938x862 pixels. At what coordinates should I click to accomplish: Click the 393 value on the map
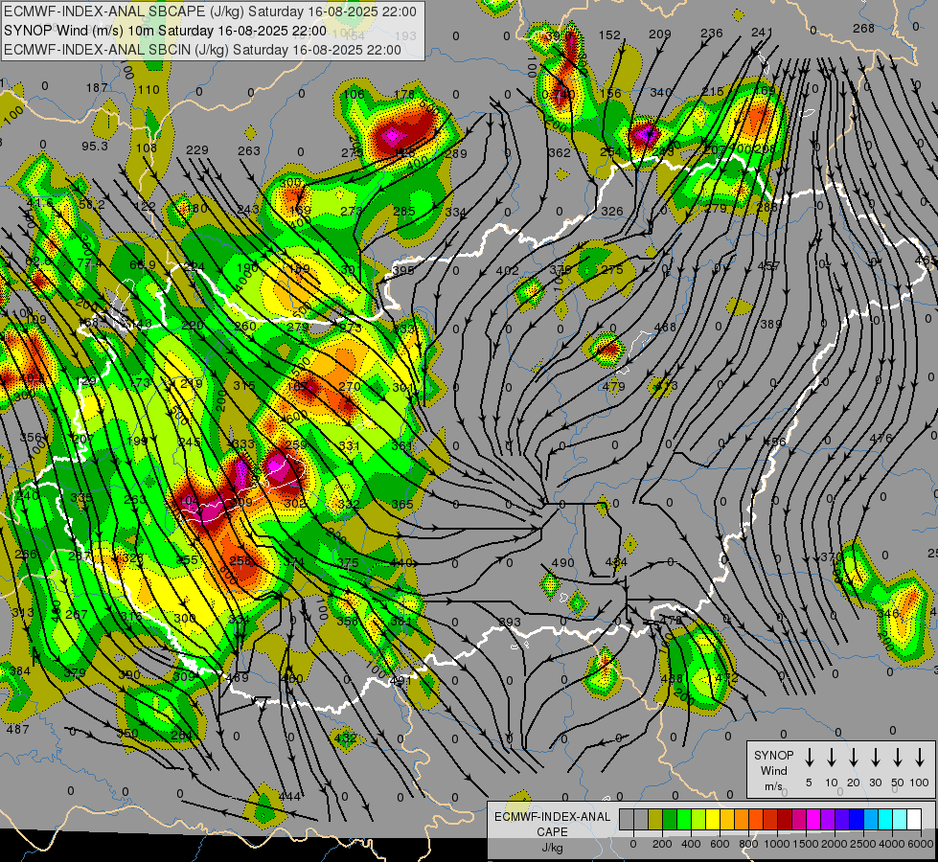point(510,623)
